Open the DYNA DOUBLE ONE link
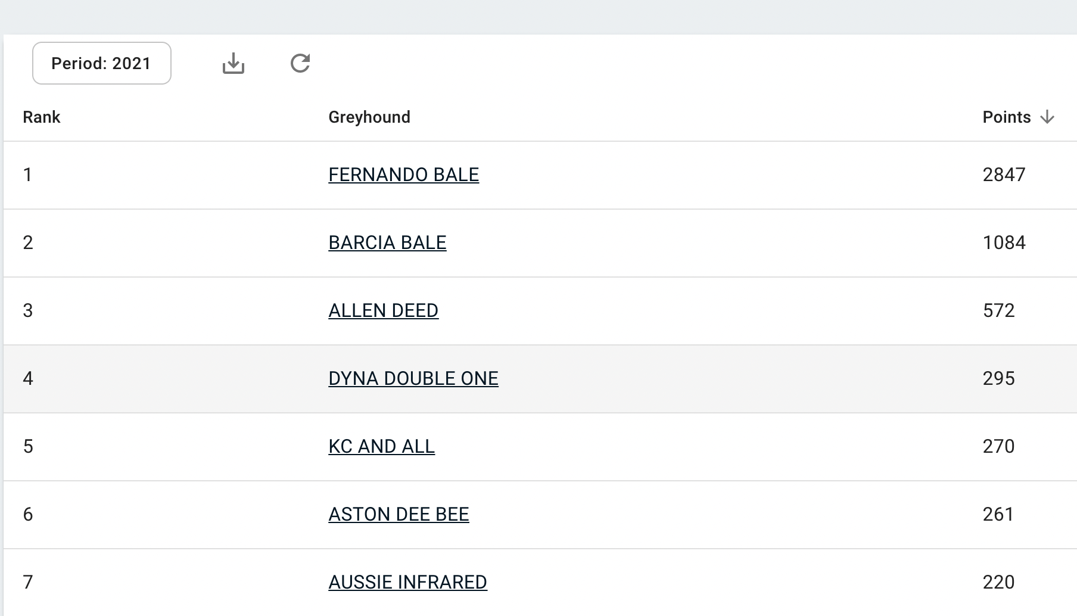 [413, 378]
